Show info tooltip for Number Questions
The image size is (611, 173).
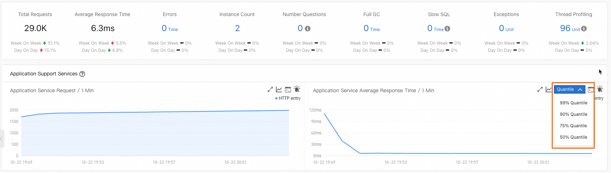point(308,29)
